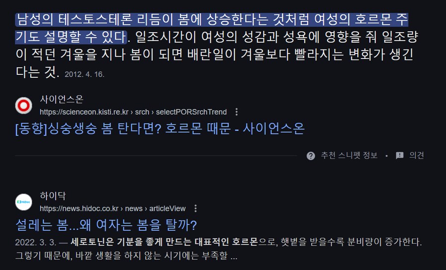Click the 2022. 3. 3. result date
Image resolution: width=446 pixels, height=270 pixels.
36,242
